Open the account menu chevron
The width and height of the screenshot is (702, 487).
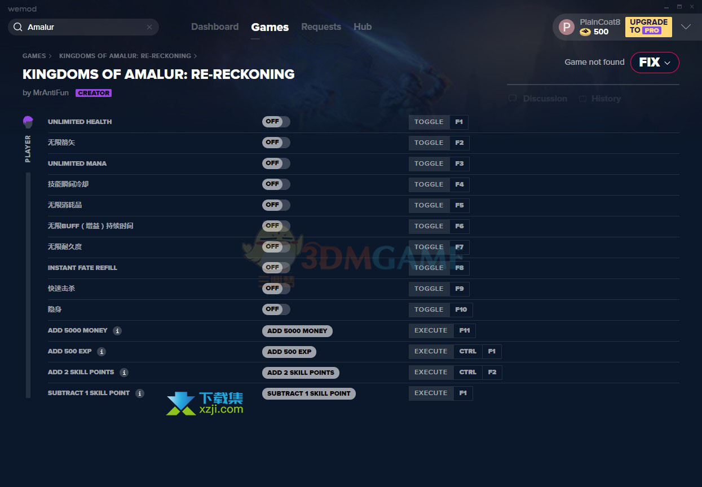[686, 27]
